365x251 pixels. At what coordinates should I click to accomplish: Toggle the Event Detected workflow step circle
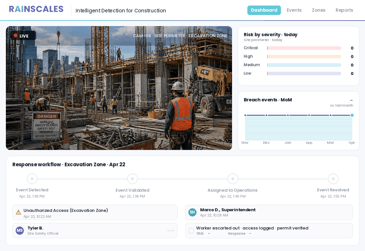32,179
